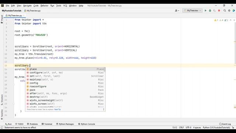Open the Terminal tool window

[47, 124]
